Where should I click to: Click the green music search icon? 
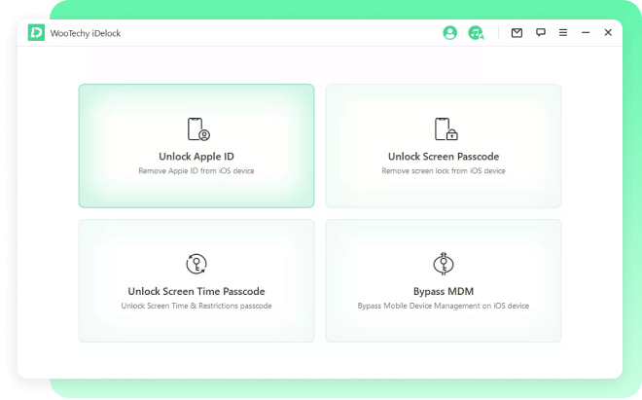pos(475,33)
